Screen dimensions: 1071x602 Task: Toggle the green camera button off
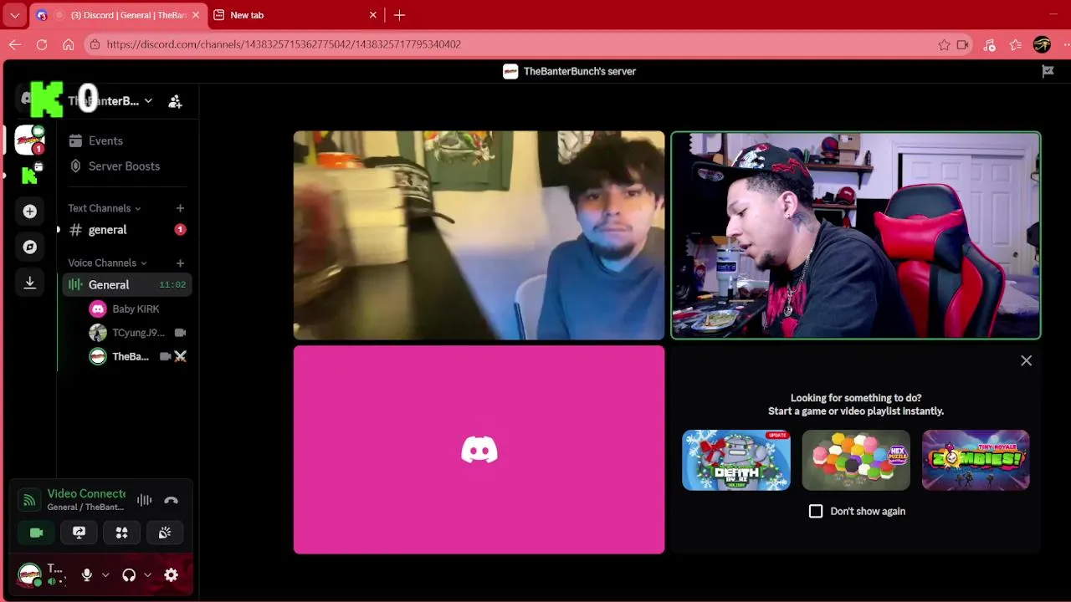click(x=36, y=533)
